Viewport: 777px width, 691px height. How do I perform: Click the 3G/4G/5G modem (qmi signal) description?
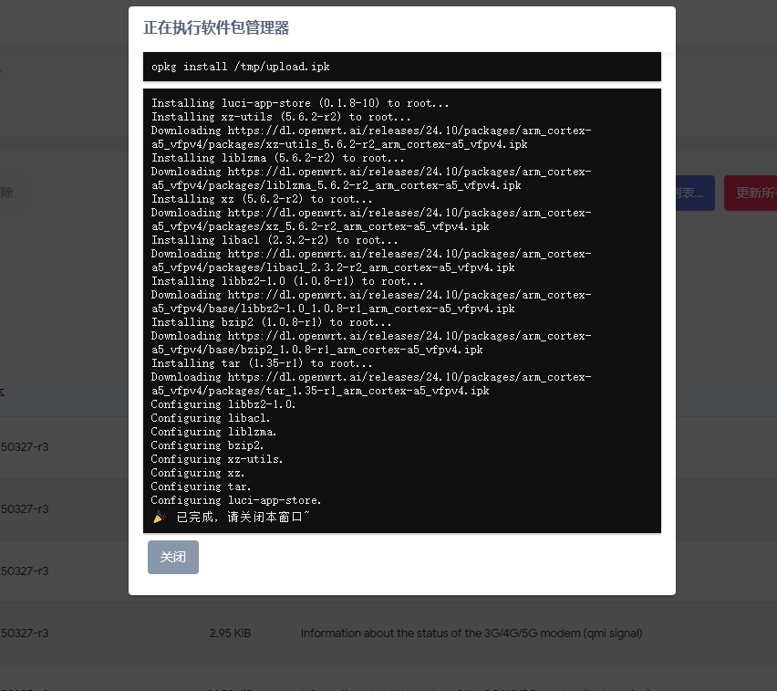point(471,633)
